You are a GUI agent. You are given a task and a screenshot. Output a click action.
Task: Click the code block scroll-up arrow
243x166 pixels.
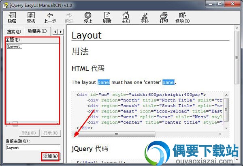click(x=226, y=95)
